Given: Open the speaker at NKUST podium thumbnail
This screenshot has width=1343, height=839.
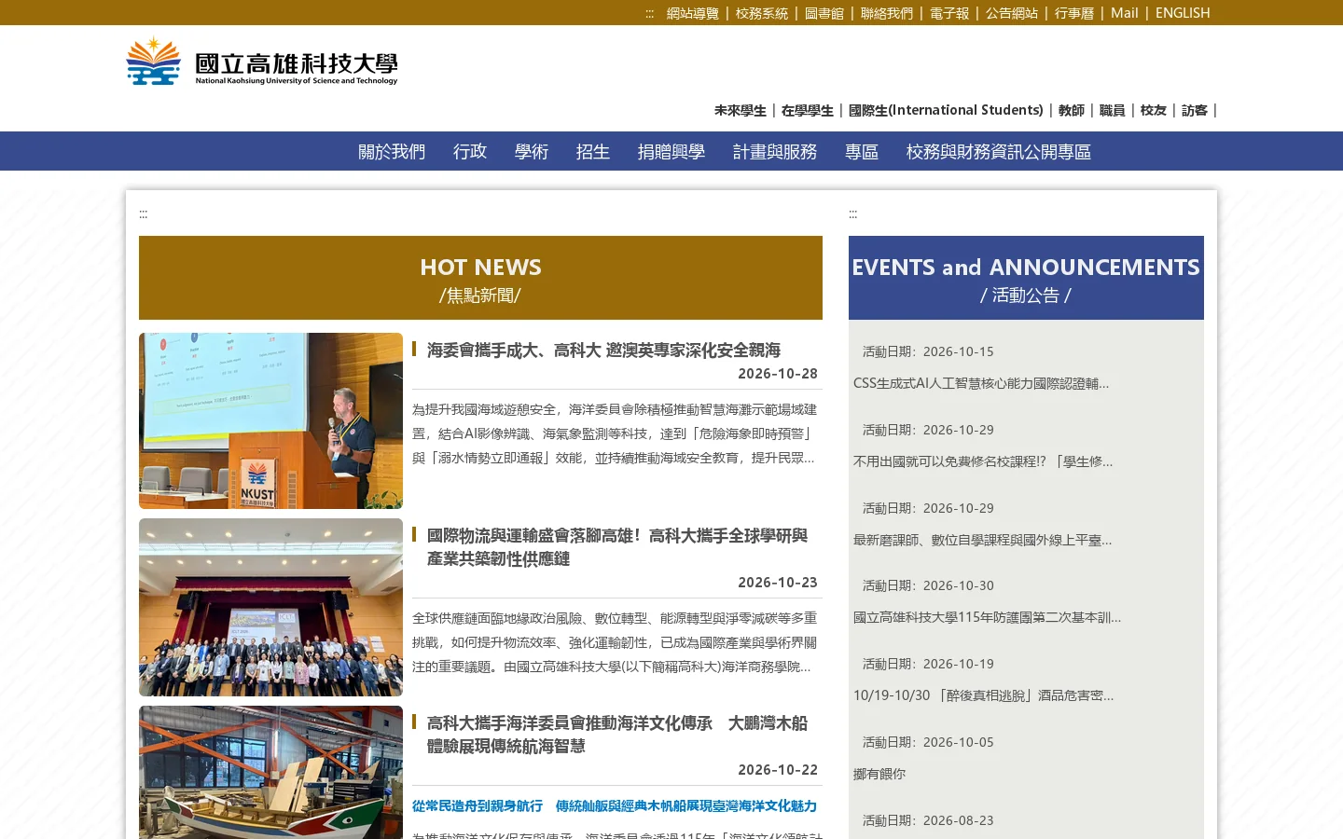Looking at the screenshot, I should click(270, 420).
